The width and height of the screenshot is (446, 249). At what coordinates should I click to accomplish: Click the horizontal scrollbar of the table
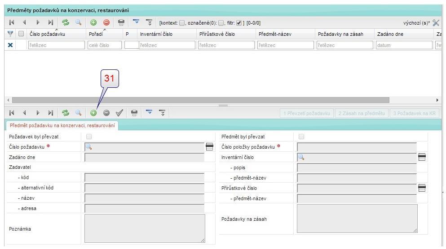(200, 100)
